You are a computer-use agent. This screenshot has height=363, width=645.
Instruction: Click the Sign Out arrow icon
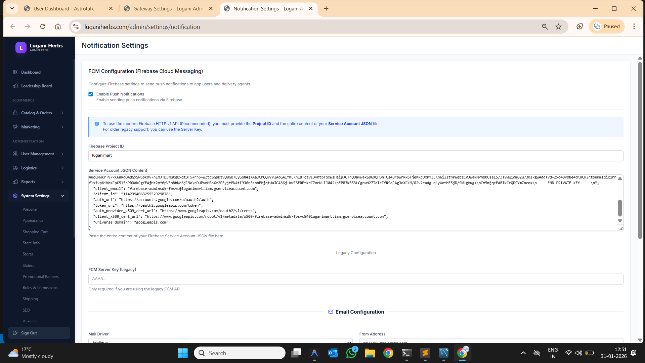[15, 333]
